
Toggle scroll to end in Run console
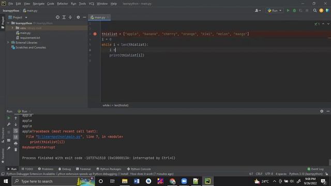16,137
